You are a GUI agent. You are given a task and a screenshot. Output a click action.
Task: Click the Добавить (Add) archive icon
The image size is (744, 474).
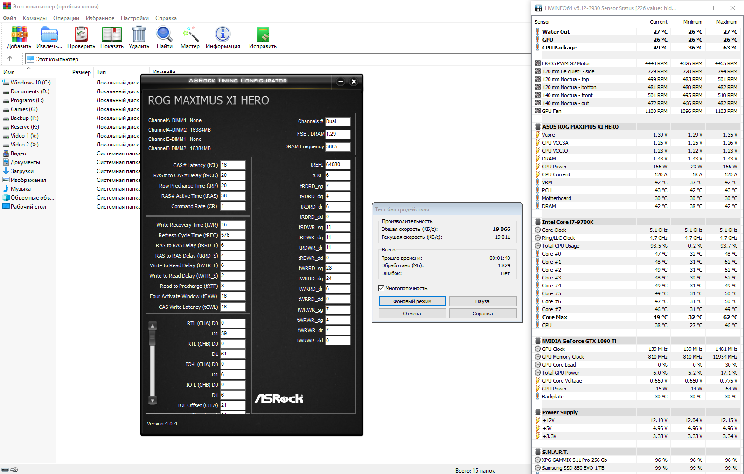[19, 35]
